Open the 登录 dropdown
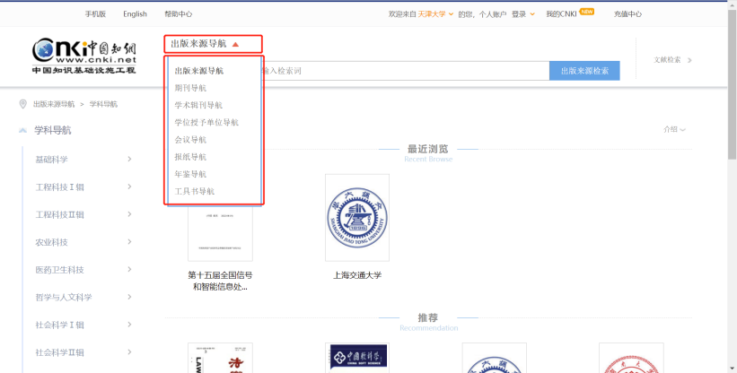This screenshot has width=737, height=373. click(x=523, y=14)
